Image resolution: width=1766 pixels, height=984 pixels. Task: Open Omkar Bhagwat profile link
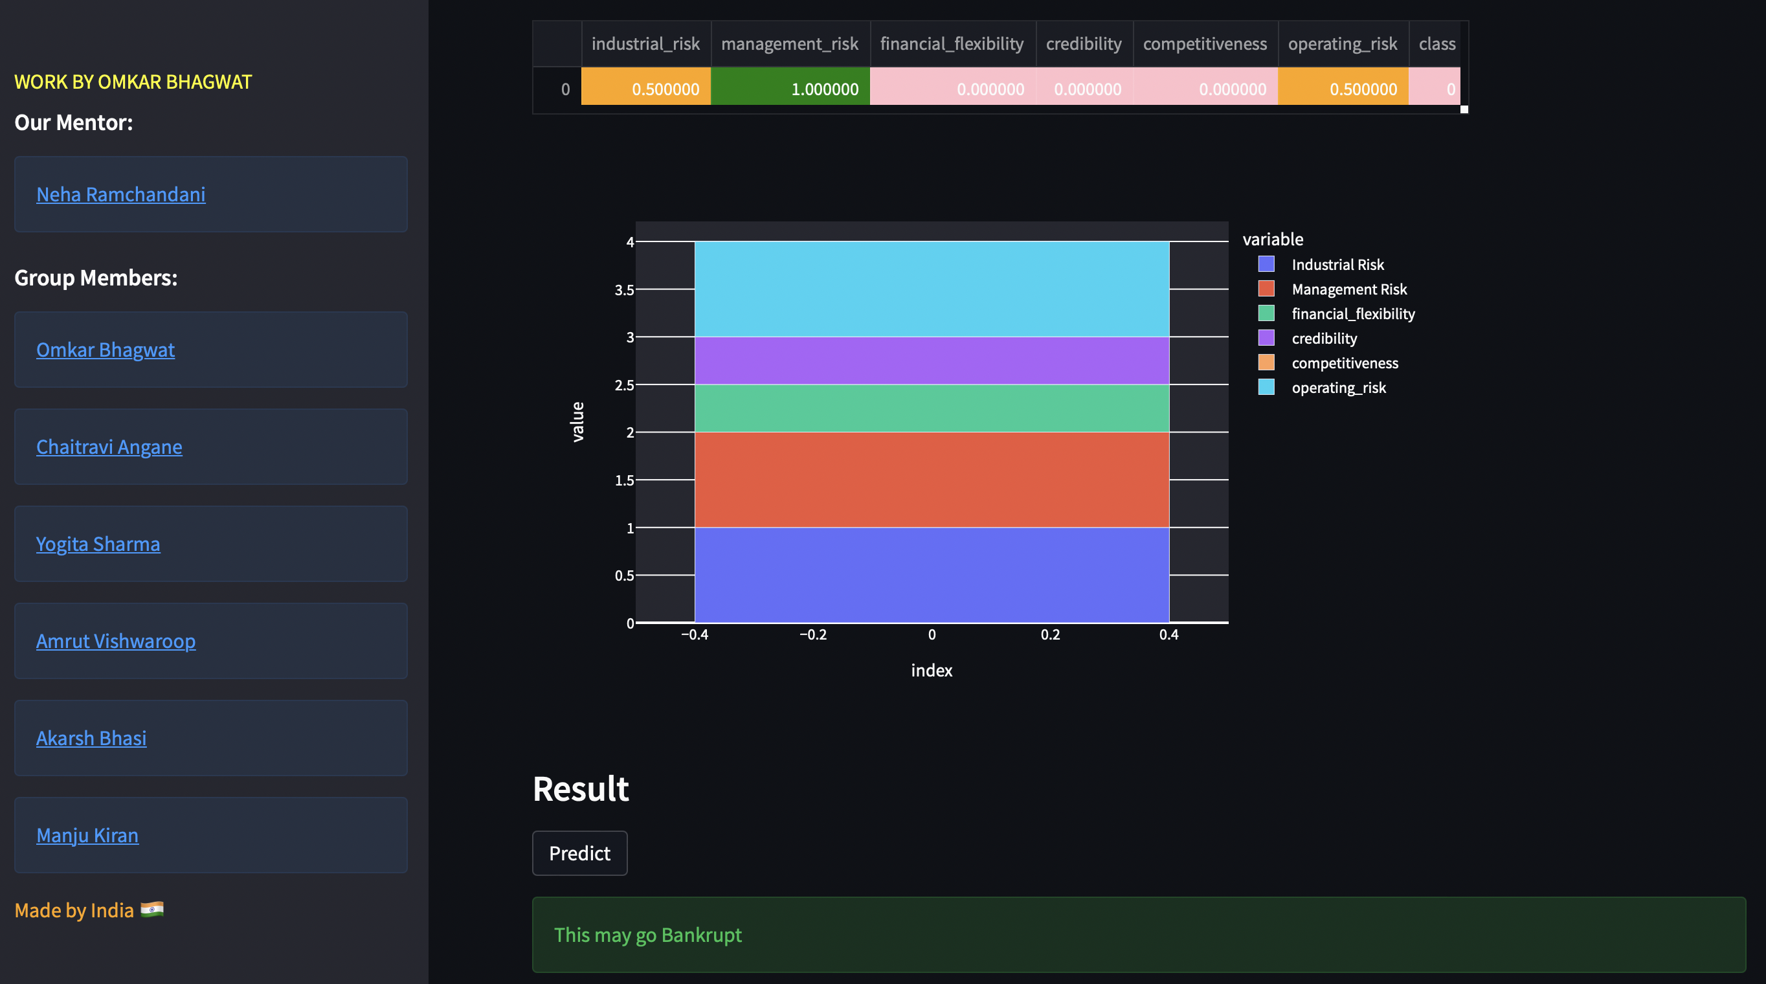point(106,350)
